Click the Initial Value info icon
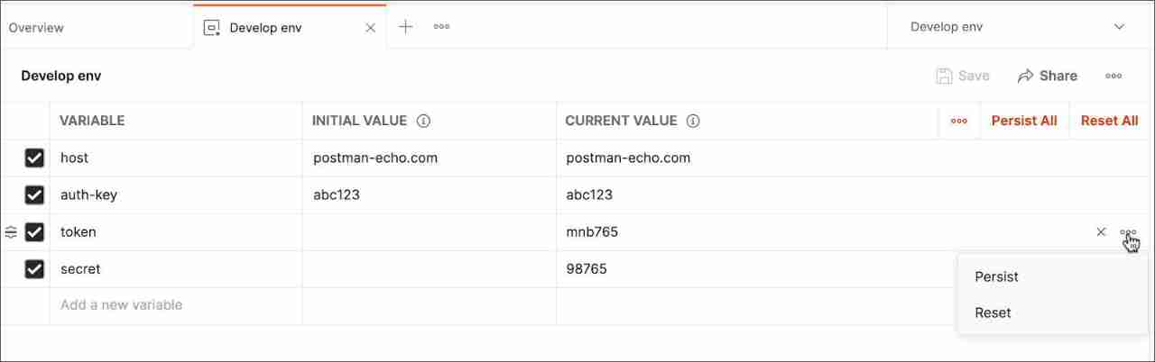 click(x=423, y=121)
